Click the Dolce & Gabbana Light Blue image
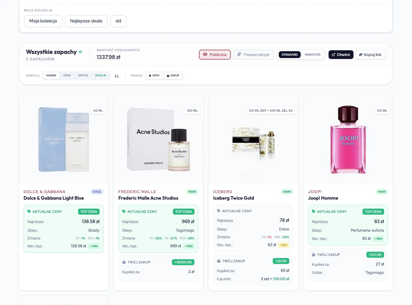This screenshot has height=305, width=412. (x=64, y=139)
